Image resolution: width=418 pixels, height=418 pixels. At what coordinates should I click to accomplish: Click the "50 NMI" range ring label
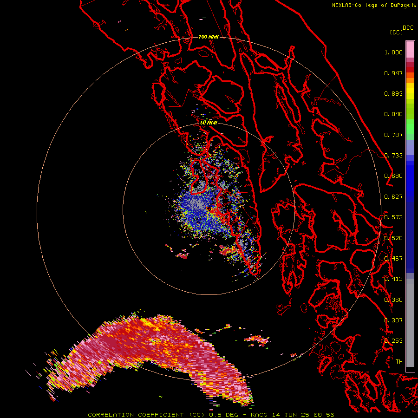pyautogui.click(x=209, y=123)
